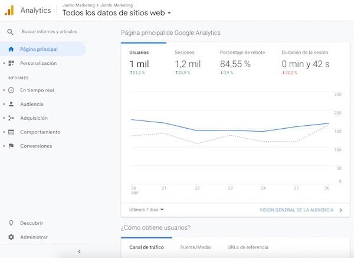Click the flag icon for Conversiones
Image resolution: width=354 pixels, height=258 pixels.
pyautogui.click(x=11, y=146)
